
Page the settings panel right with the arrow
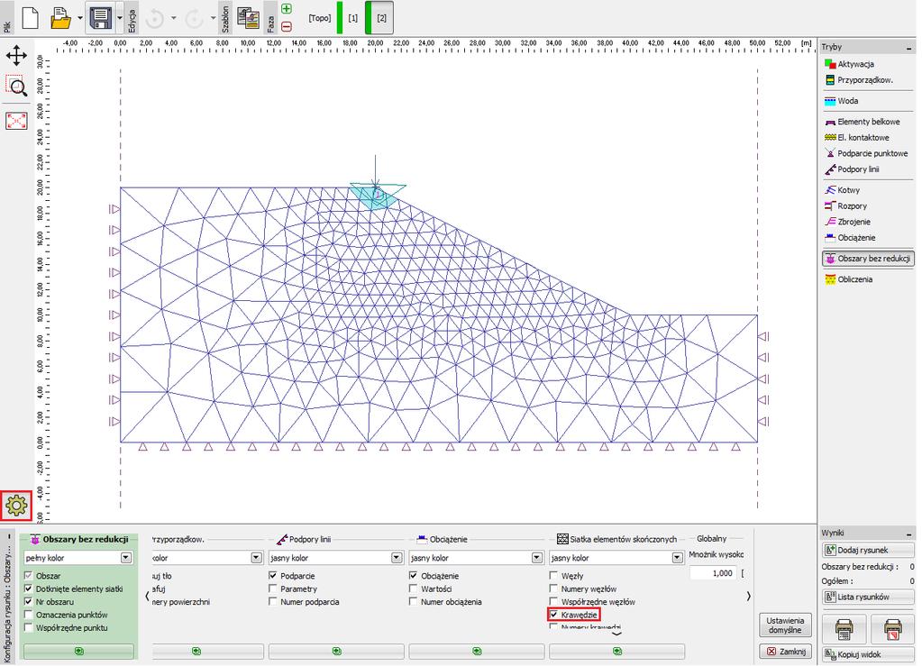tap(749, 596)
